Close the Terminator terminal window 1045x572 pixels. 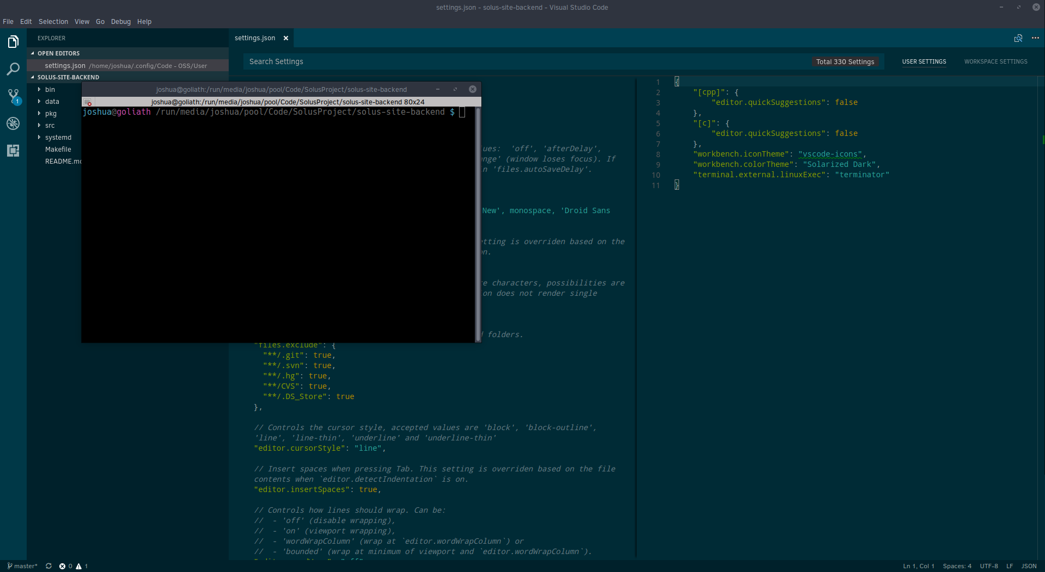[473, 89]
